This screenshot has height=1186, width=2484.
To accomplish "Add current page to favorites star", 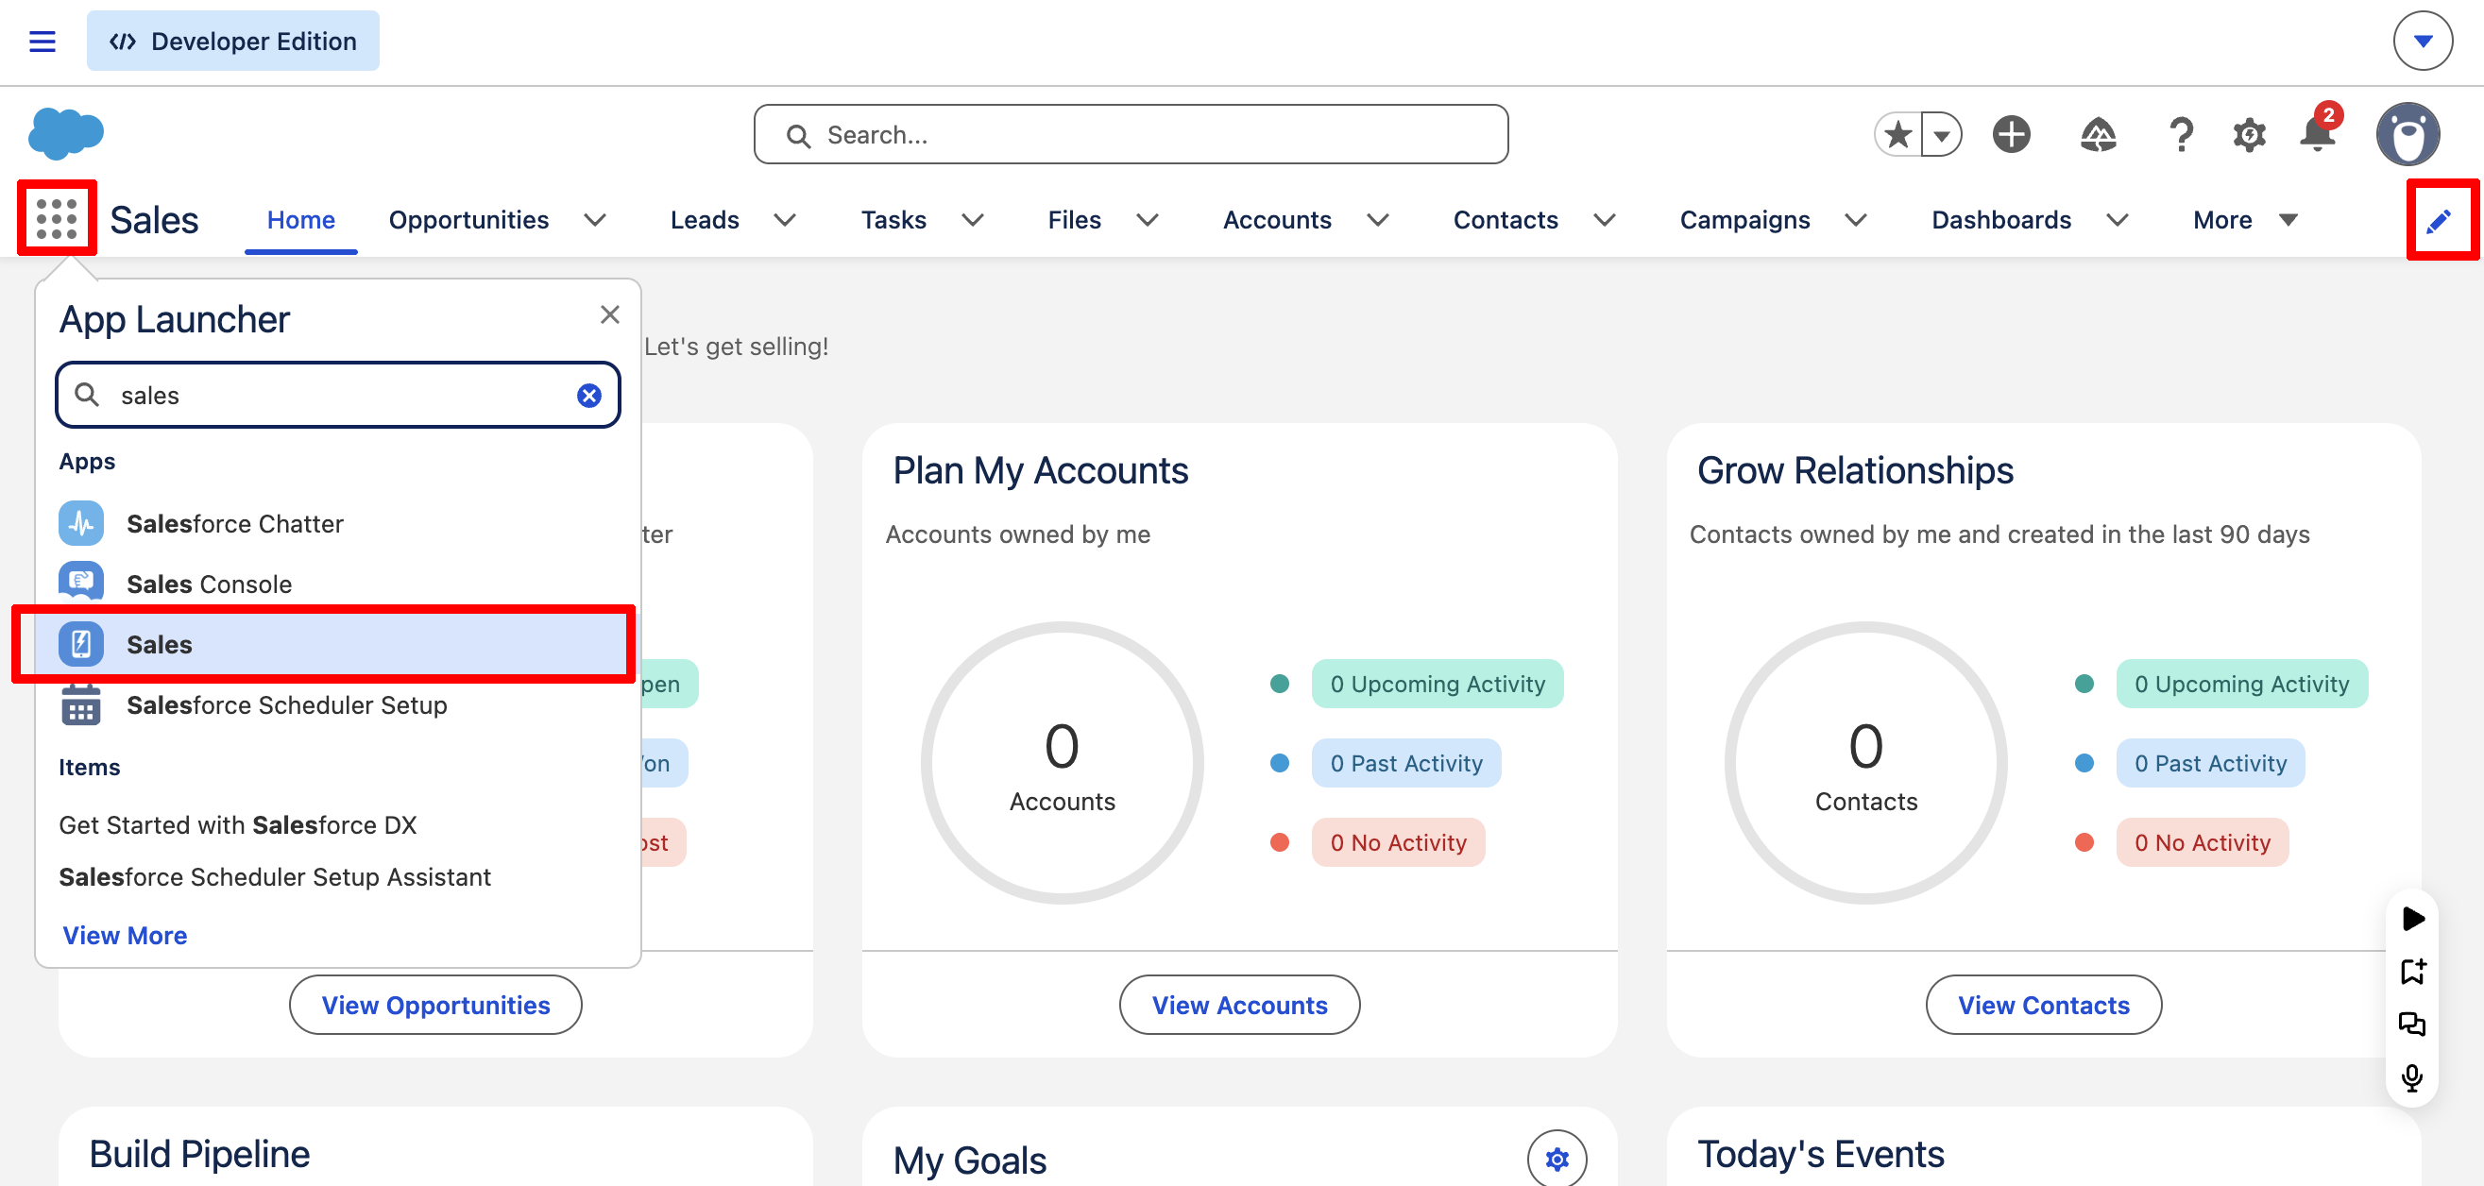I will [1897, 134].
